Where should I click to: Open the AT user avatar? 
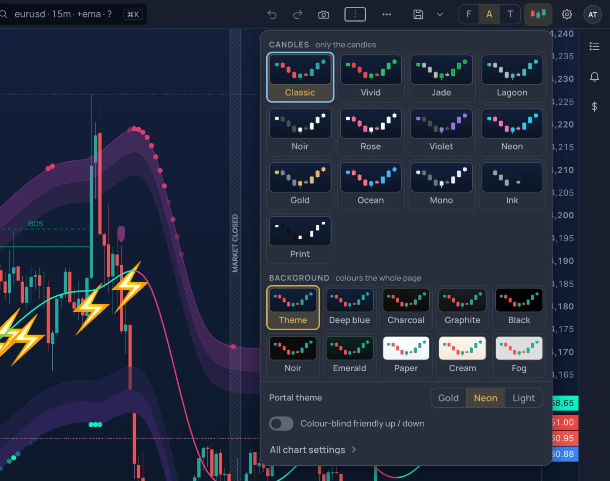point(593,14)
